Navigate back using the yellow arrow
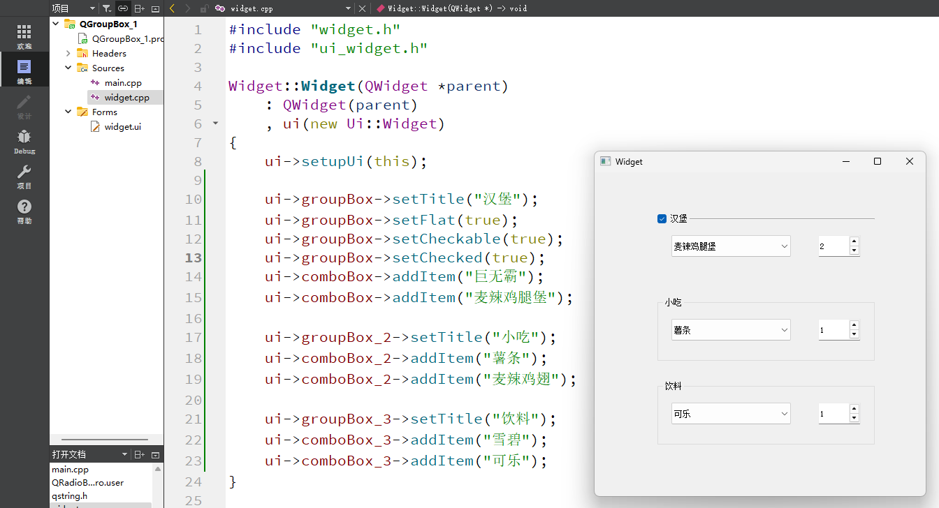 [x=172, y=8]
